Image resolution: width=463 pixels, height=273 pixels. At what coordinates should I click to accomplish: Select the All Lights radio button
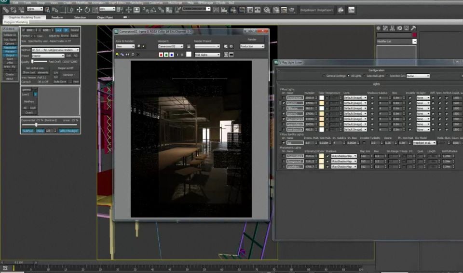[348, 76]
